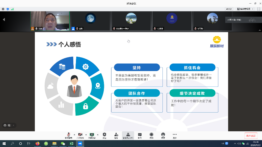Show previous participants with the left arrow
262x147 pixels.
tap(4, 19)
